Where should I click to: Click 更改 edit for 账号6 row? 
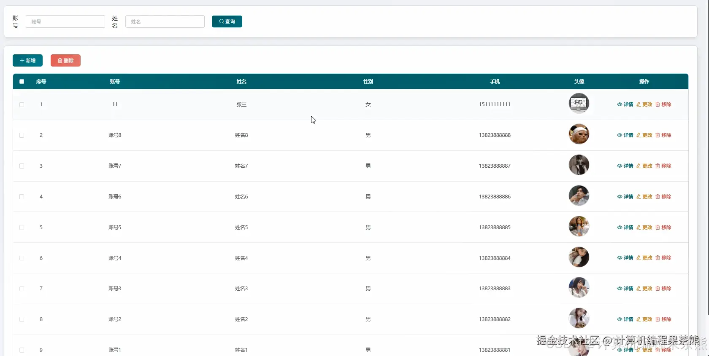coord(644,197)
